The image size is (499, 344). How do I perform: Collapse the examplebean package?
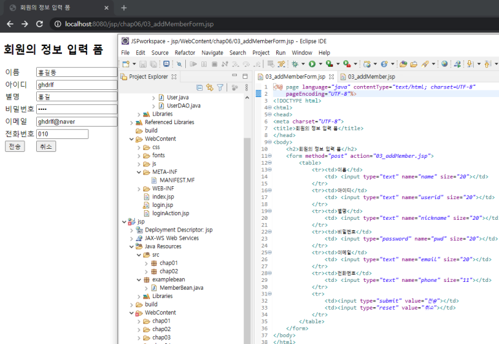click(139, 280)
